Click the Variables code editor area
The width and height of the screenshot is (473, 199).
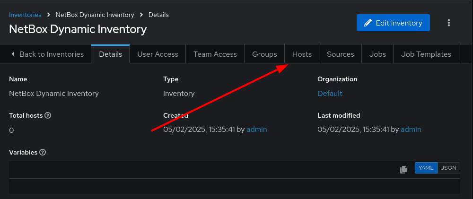tap(235, 186)
